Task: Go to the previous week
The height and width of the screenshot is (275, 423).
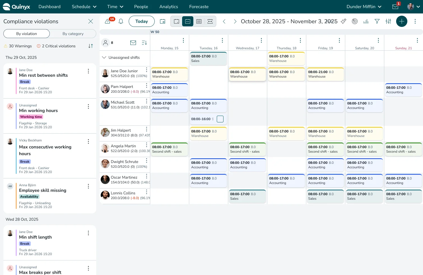Action: [224, 21]
